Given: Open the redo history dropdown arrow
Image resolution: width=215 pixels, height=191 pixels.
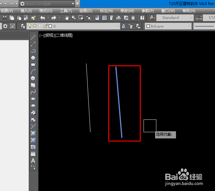Looking at the screenshot, I should pyautogui.click(x=59, y=18).
